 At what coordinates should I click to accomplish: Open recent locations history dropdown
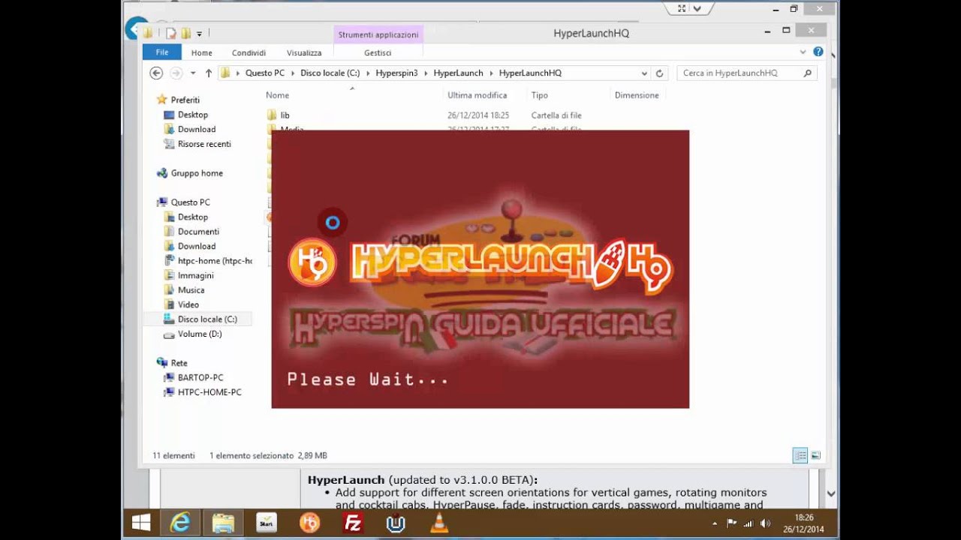pyautogui.click(x=193, y=73)
